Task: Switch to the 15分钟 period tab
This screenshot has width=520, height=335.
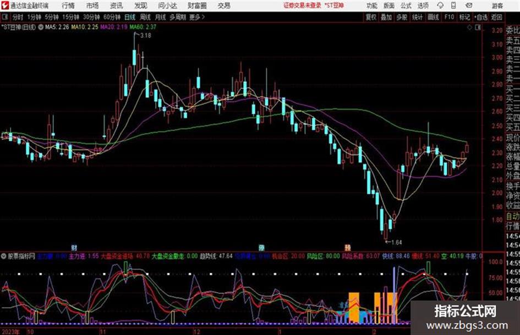Action: (x=71, y=17)
